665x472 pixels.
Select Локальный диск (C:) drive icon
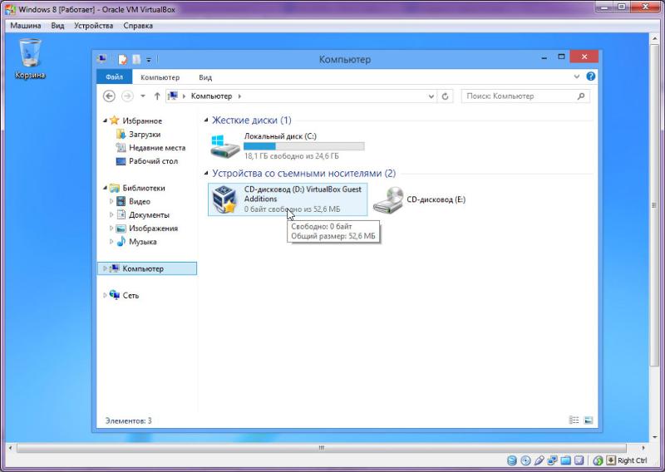[224, 146]
